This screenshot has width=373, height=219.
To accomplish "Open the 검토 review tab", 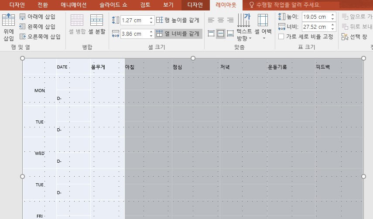I will click(x=145, y=5).
